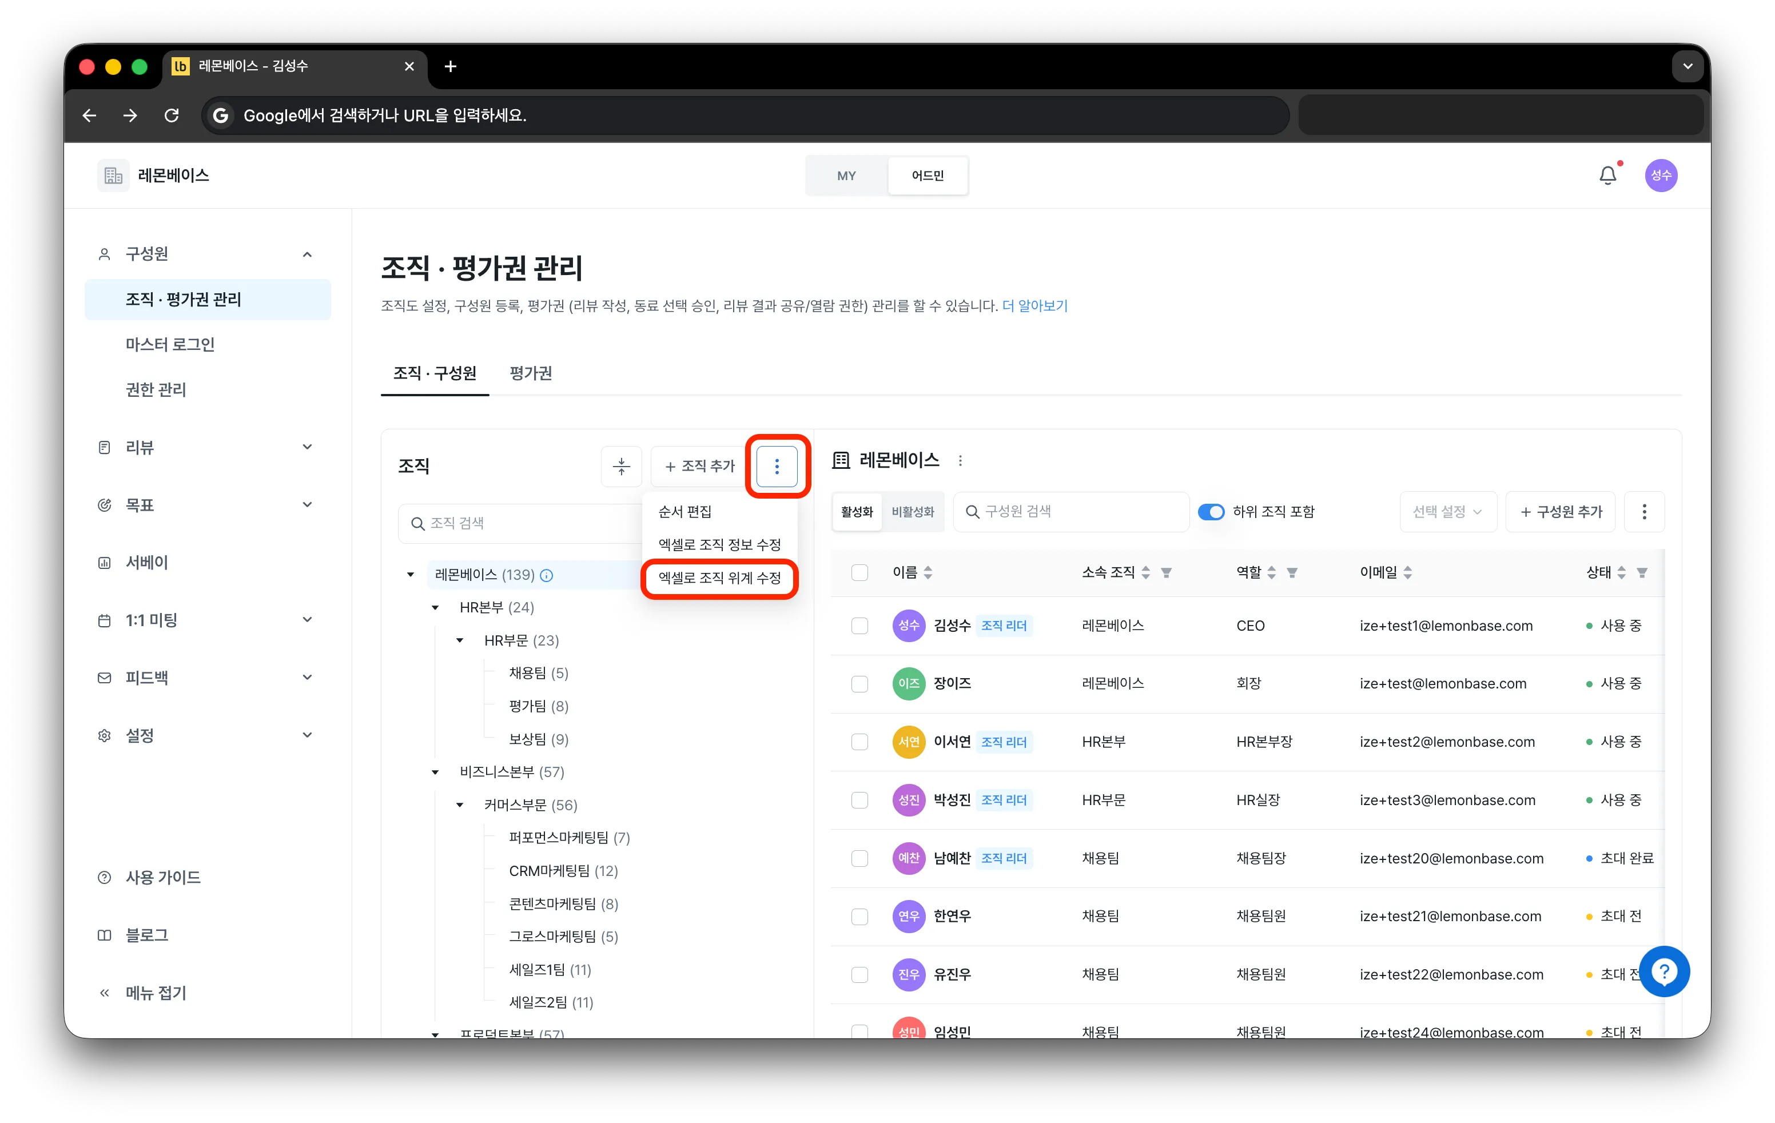Screen dimensions: 1775x1123
Task: Open a new browser tab with plus icon
Action: tap(451, 66)
